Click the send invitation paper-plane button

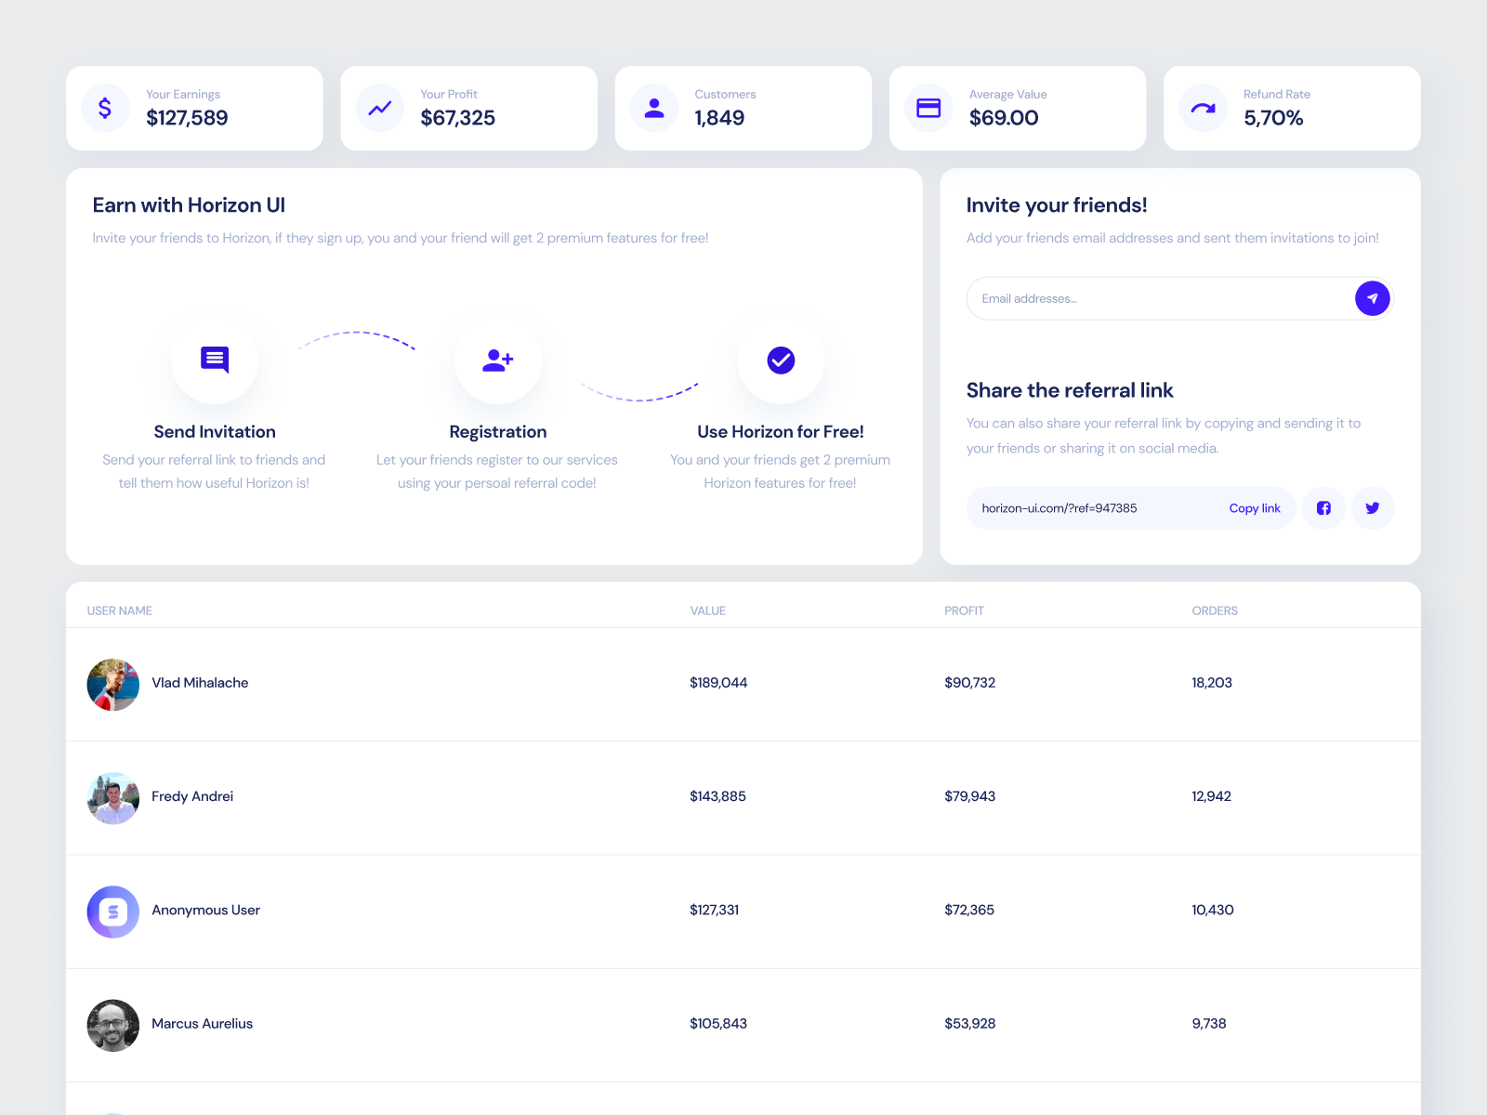click(x=1373, y=298)
